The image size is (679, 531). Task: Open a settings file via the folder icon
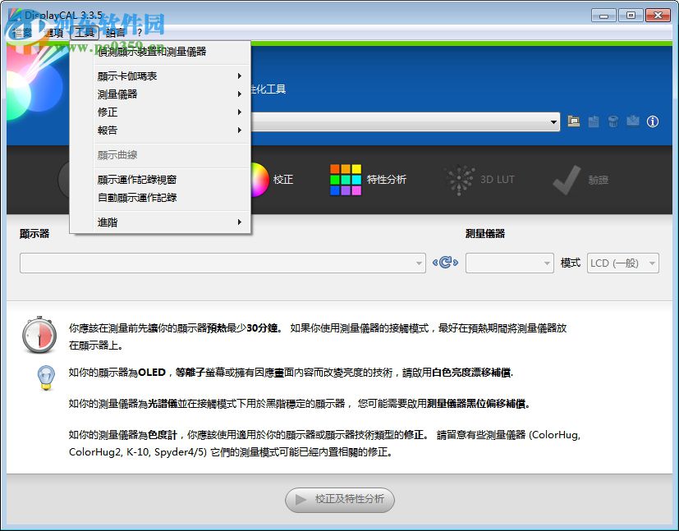pyautogui.click(x=573, y=121)
